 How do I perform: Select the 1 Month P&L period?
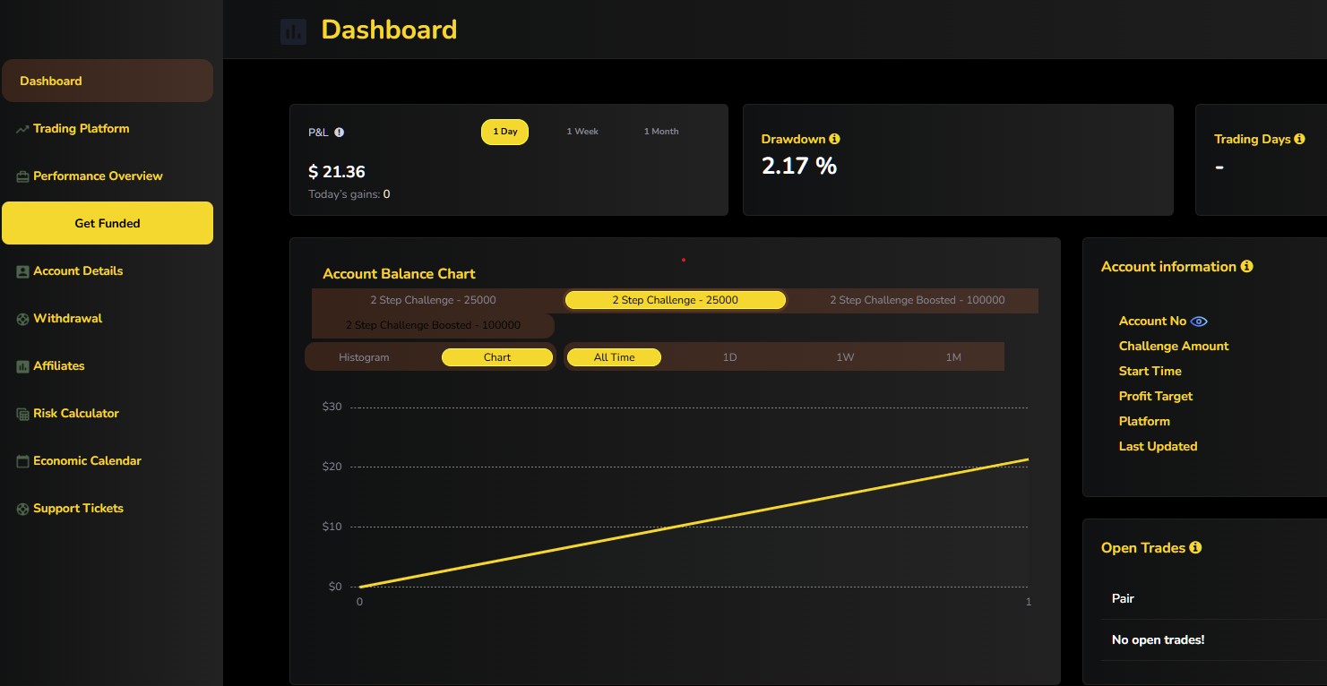click(x=660, y=132)
